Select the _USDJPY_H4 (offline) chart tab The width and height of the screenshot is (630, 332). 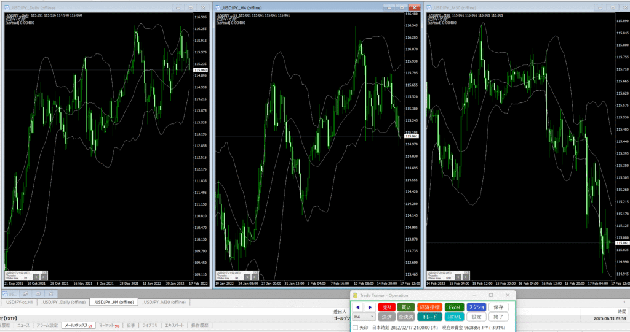[114, 302]
